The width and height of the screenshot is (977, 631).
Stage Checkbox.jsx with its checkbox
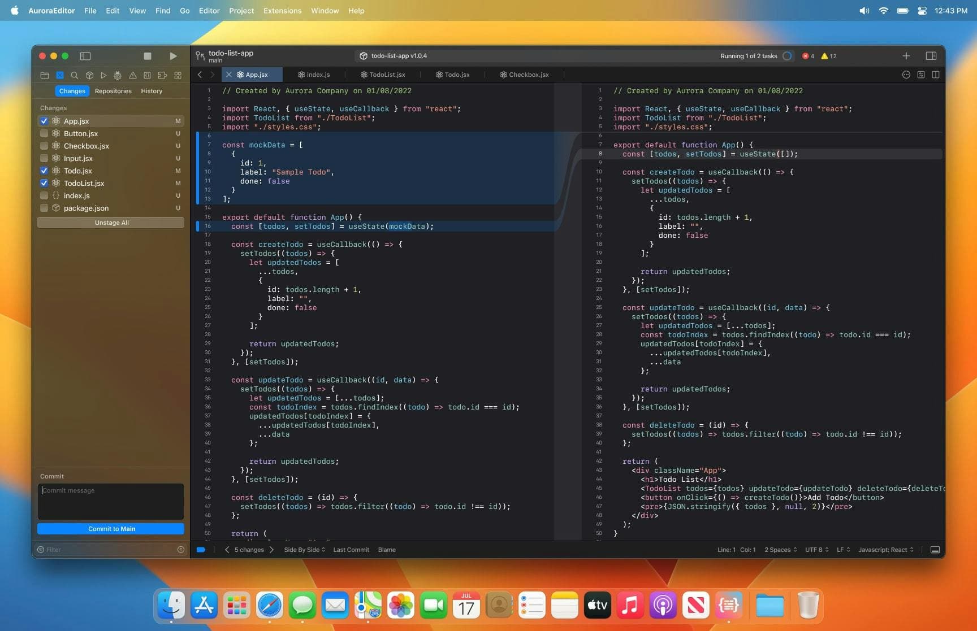pos(44,146)
